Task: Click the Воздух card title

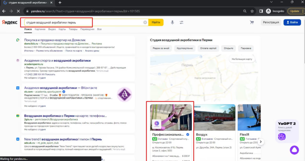Action: 202,134
